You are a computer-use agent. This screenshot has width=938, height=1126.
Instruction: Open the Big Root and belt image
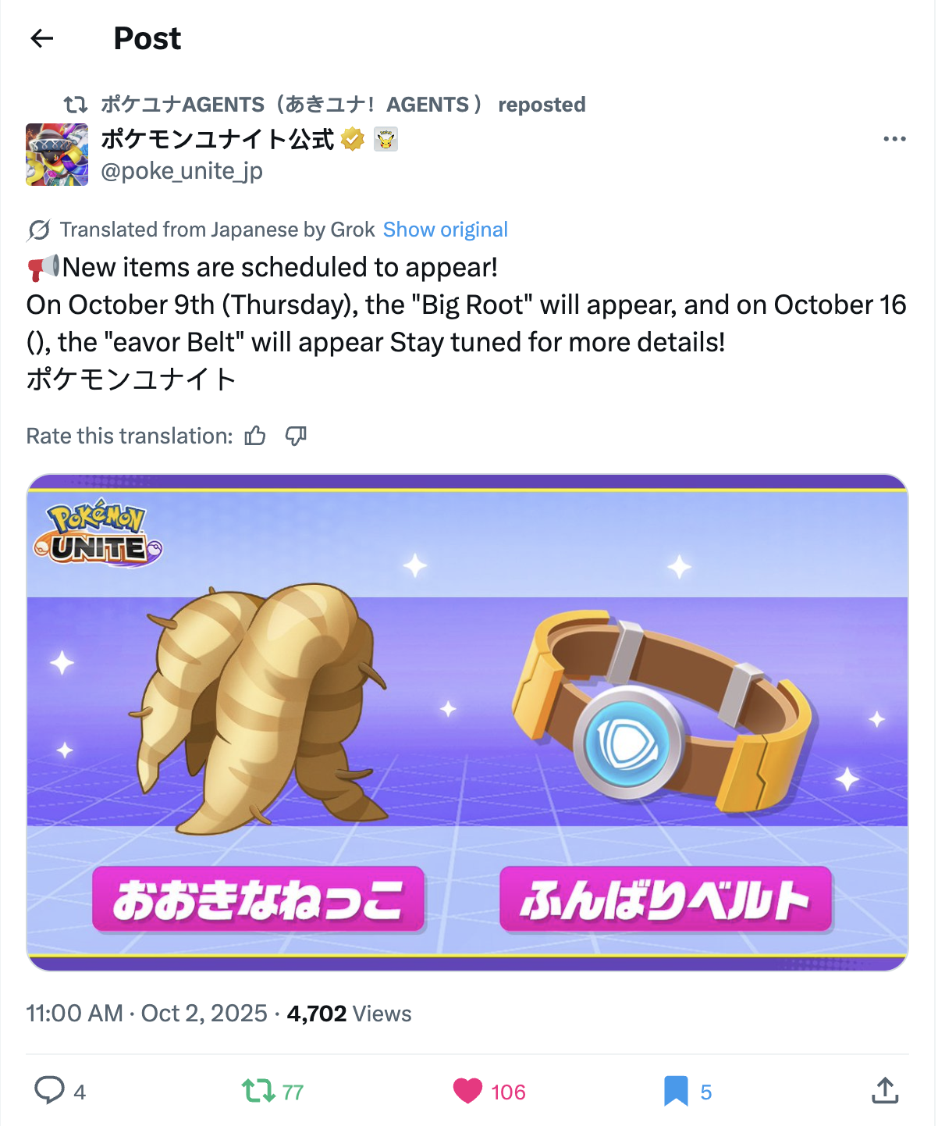pos(467,722)
